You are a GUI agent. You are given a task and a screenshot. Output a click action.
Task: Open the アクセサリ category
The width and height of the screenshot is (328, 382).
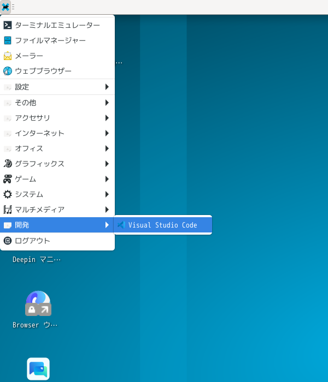(57, 118)
